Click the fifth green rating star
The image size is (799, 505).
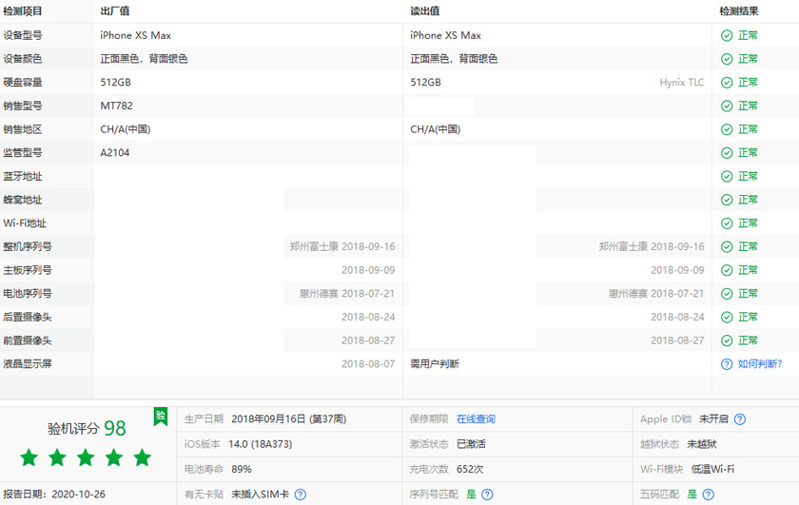[x=142, y=457]
